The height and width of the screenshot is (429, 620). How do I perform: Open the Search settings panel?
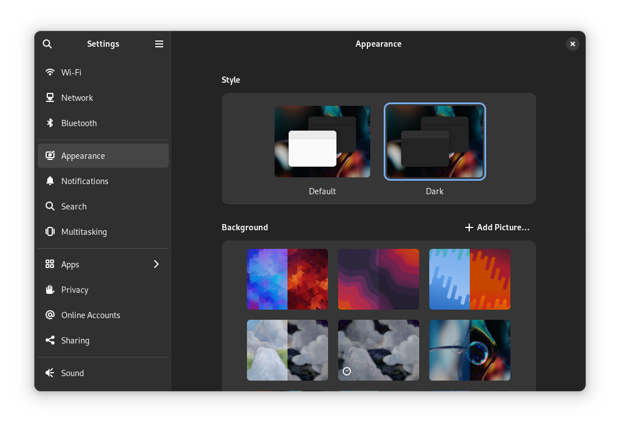pyautogui.click(x=74, y=206)
